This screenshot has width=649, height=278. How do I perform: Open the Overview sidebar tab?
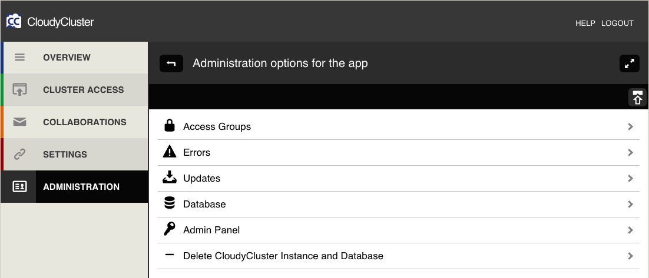point(75,58)
